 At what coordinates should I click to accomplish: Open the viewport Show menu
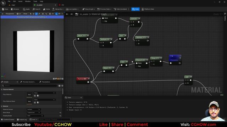(25, 14)
